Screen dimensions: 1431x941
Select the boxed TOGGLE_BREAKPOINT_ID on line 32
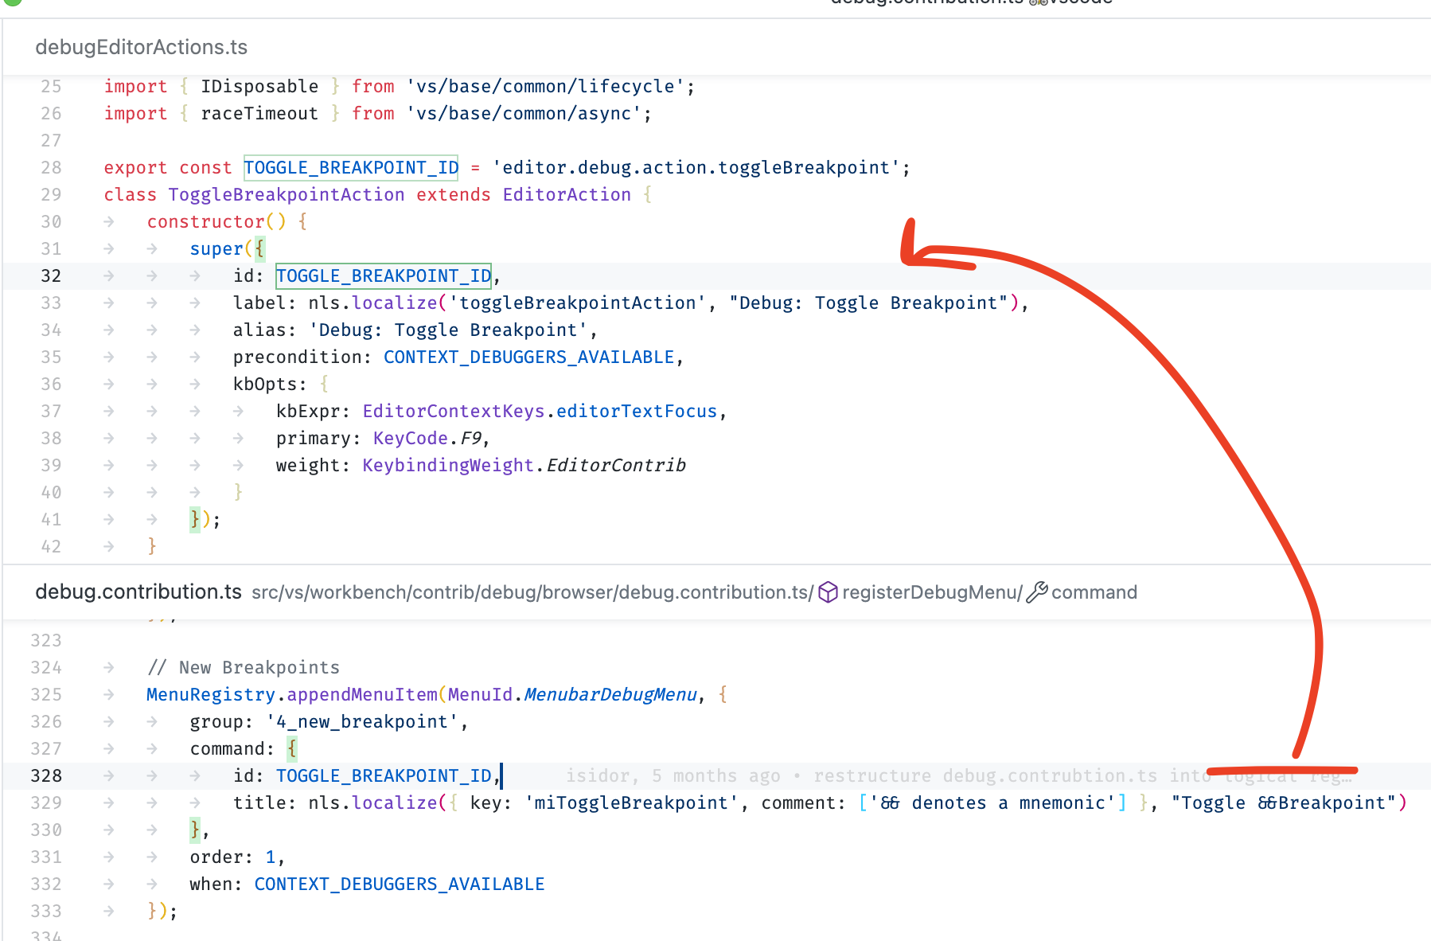click(383, 275)
